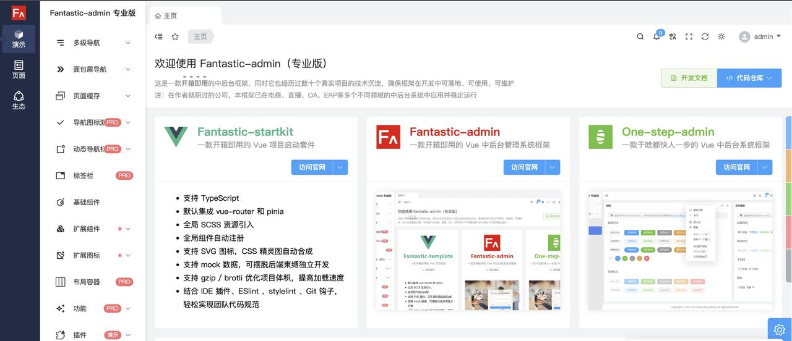Screen dimensions: 792x341
Task: Expand the 多级导航 chevron
Action: click(x=128, y=43)
